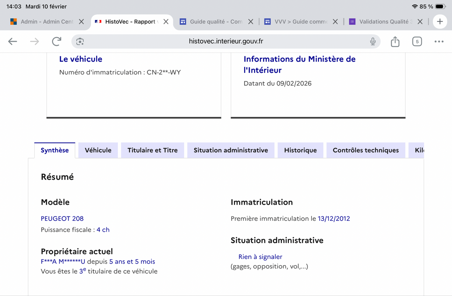452x296 pixels.
Task: Open the Véhicule tab
Action: (x=98, y=150)
